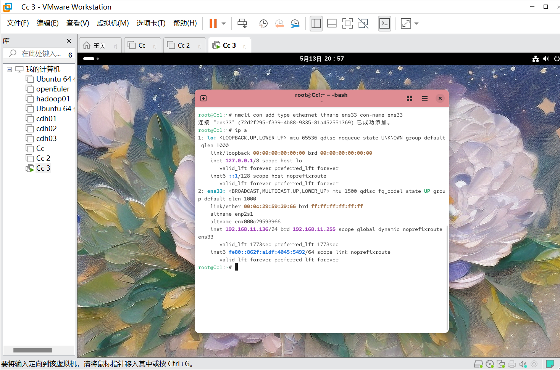The height and width of the screenshot is (370, 560).
Task: Select the openEuler virtual machine
Action: [53, 89]
